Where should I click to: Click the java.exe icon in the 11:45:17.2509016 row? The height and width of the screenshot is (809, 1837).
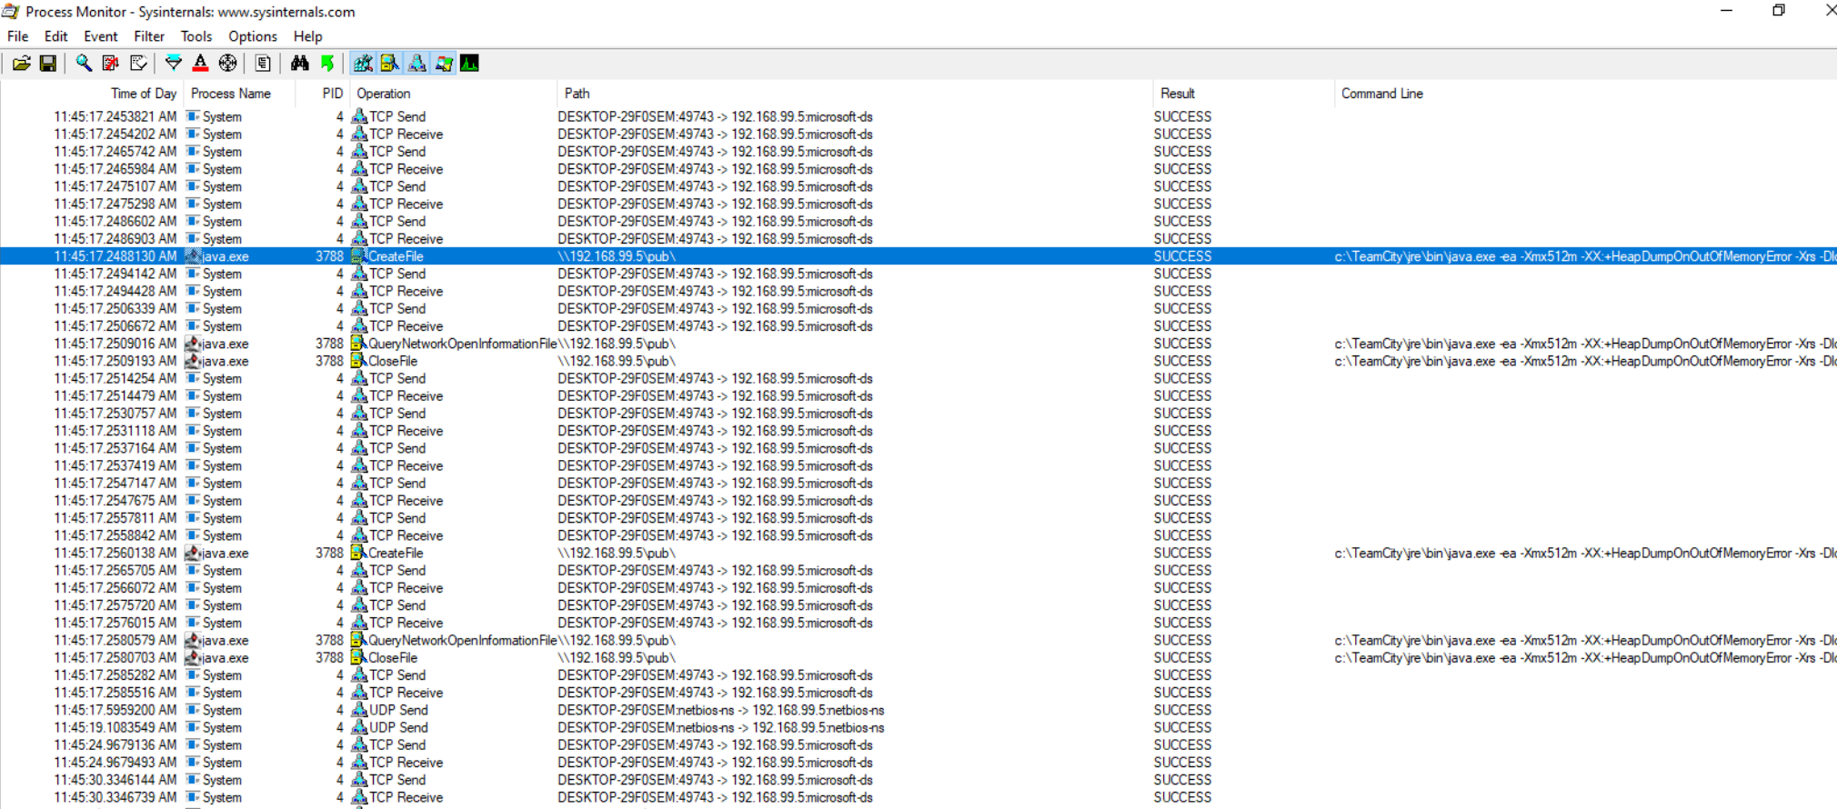[193, 344]
